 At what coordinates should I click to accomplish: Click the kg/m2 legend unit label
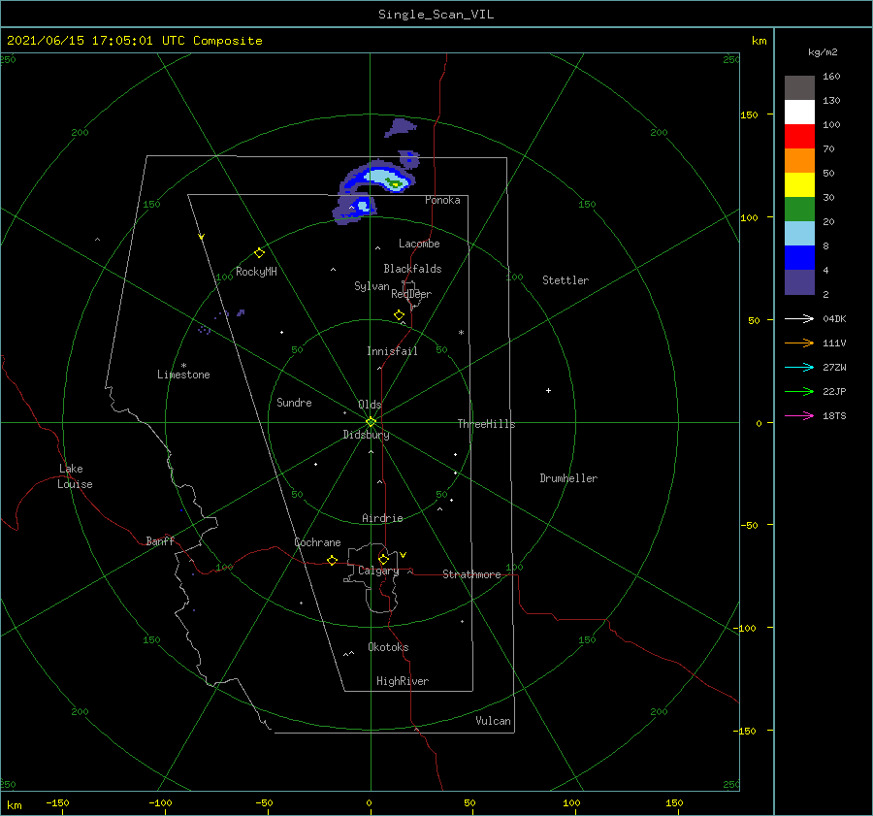[823, 52]
